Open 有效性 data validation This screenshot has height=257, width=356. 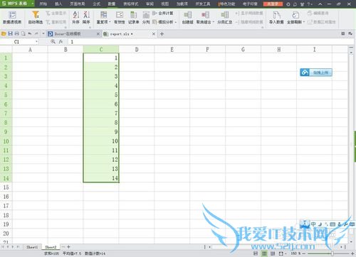(x=120, y=18)
